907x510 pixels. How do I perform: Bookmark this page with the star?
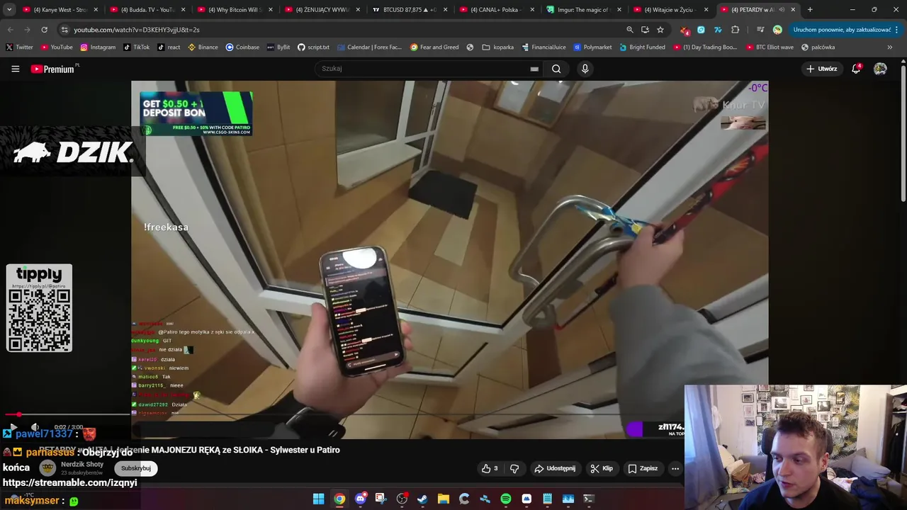(660, 30)
